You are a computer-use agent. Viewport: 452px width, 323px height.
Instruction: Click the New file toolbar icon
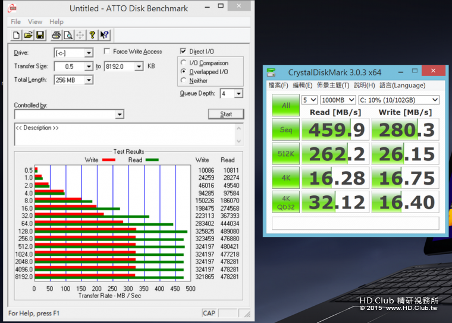coord(17,35)
